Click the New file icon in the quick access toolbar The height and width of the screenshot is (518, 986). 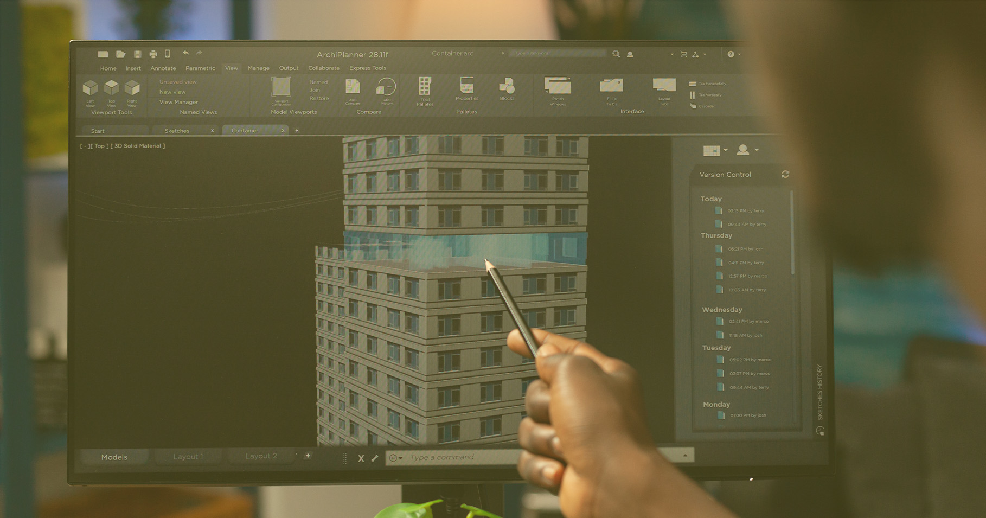point(103,54)
